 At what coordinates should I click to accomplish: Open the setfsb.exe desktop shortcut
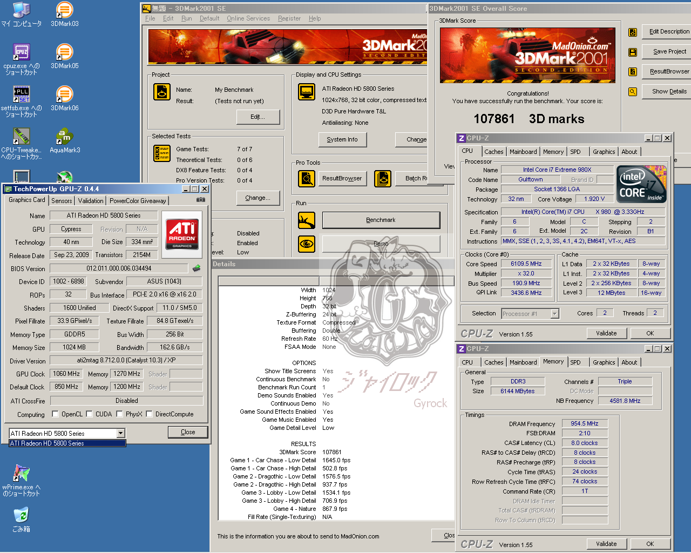point(22,101)
